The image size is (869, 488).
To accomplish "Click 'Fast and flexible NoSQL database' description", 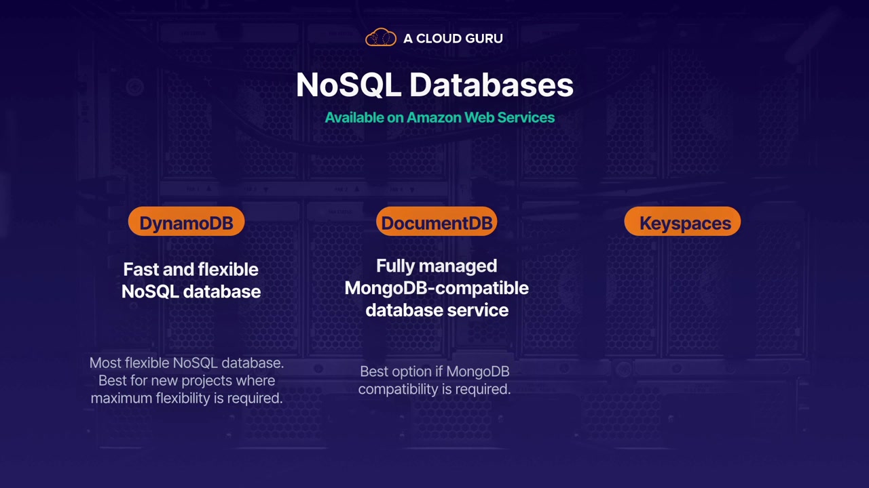I will (x=191, y=280).
